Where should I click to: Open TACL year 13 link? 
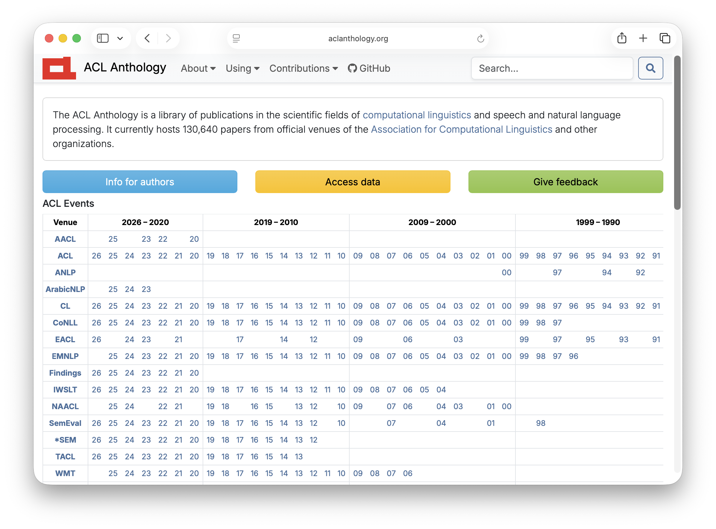pos(298,457)
